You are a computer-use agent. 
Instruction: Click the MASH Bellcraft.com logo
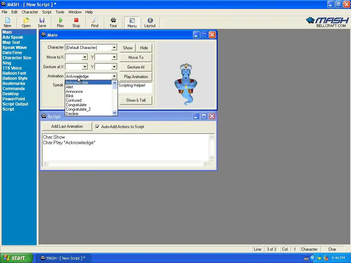pyautogui.click(x=327, y=22)
